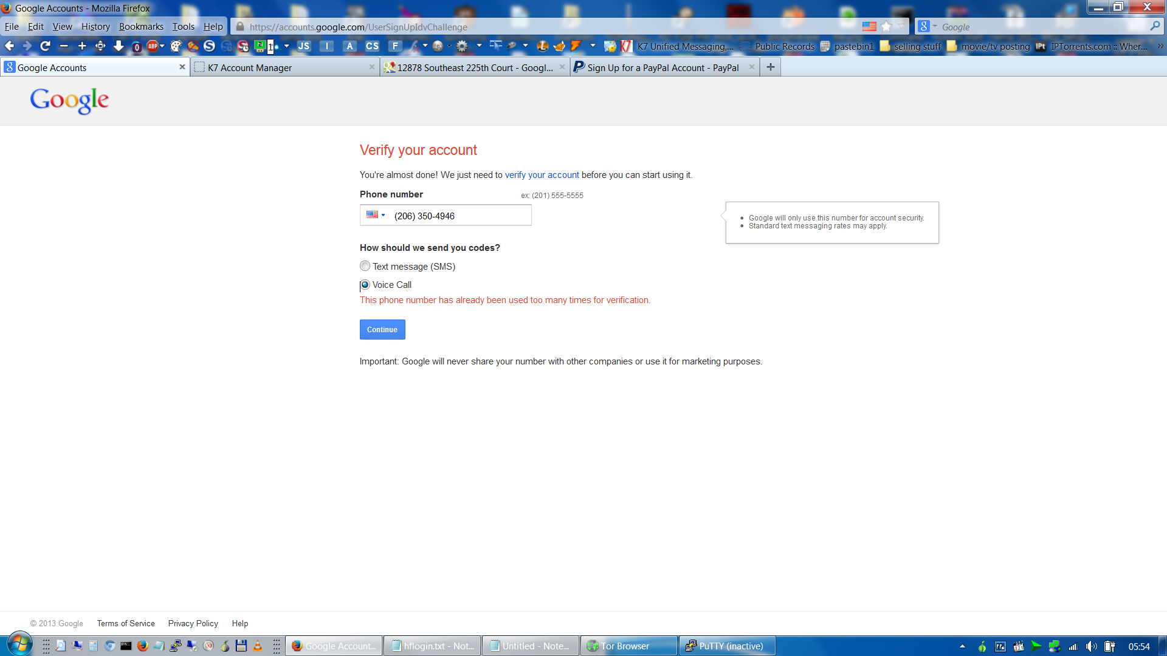This screenshot has width=1167, height=656.
Task: Open the Tools menu
Action: coord(183,27)
